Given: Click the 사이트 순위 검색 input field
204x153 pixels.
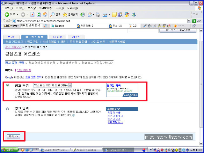Looking at the screenshot, I should coord(31,26).
